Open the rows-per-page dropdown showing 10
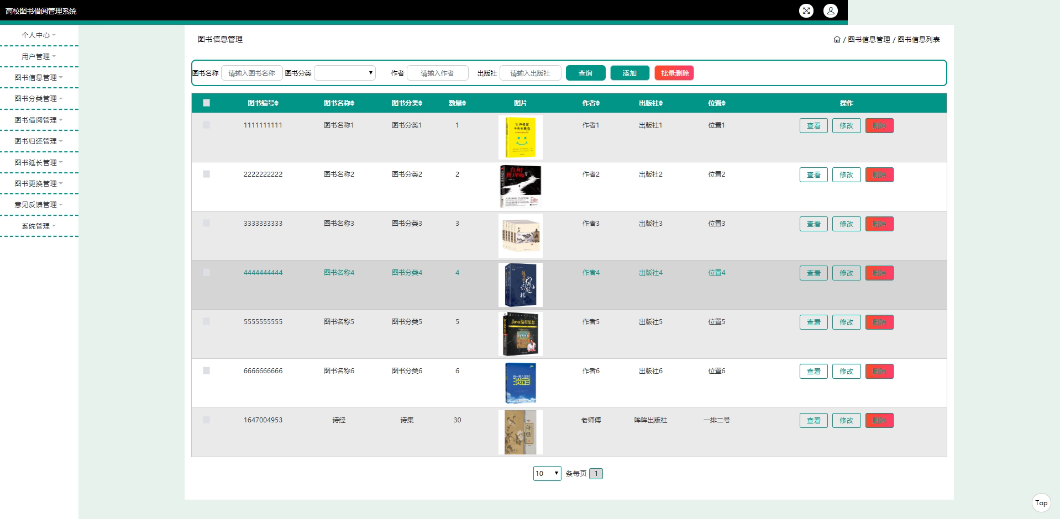The image size is (1060, 519). pos(547,473)
